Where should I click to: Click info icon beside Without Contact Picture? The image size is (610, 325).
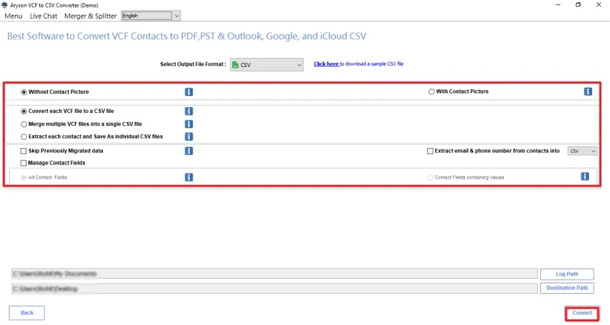[189, 91]
